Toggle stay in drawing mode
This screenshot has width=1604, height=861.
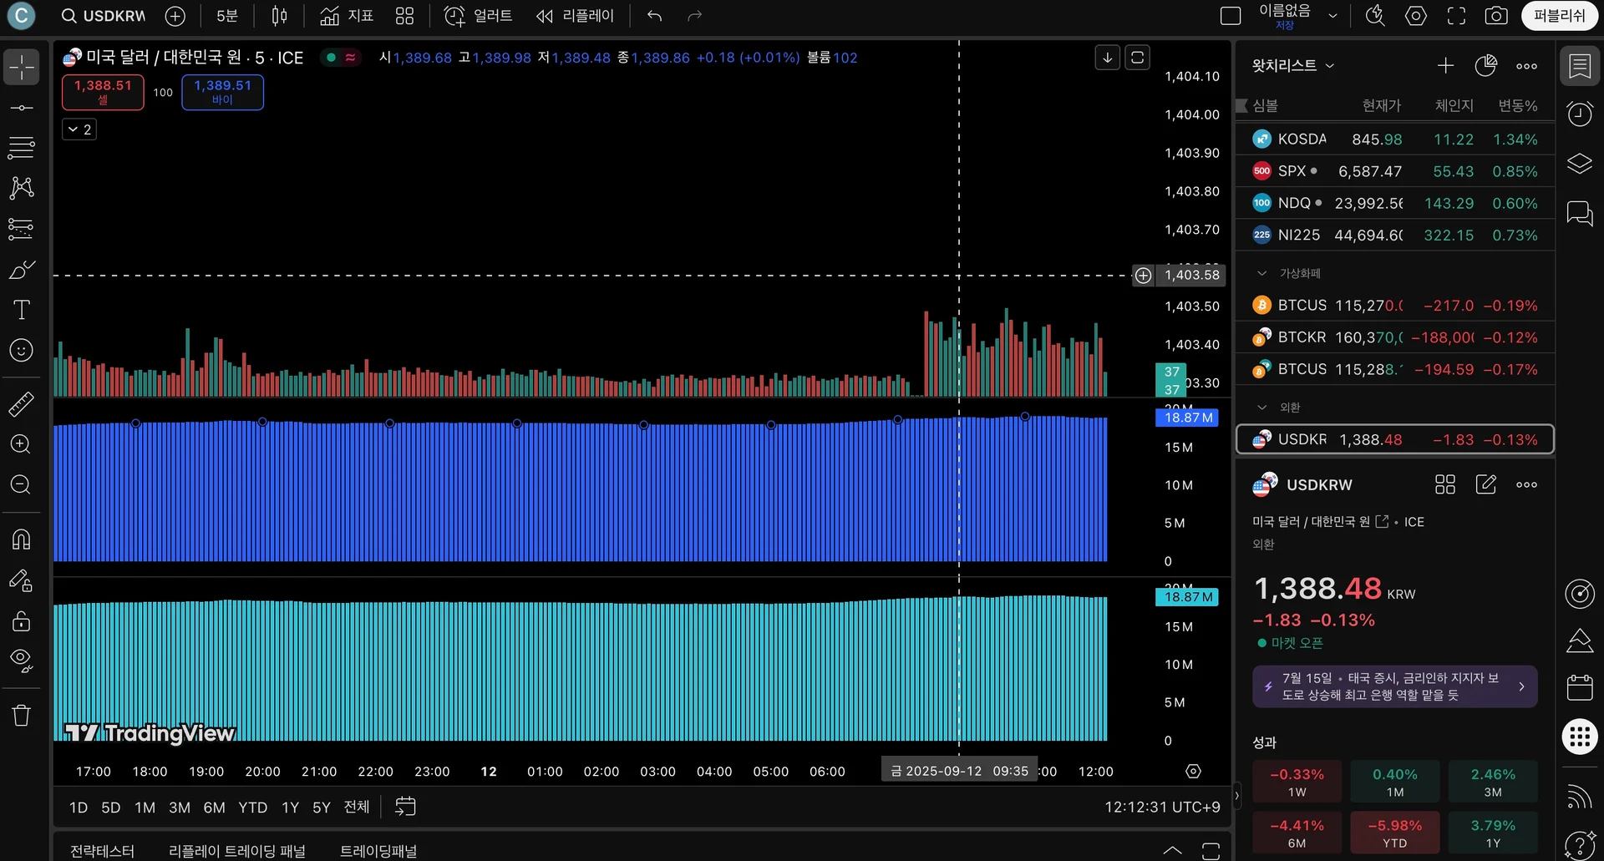(22, 580)
